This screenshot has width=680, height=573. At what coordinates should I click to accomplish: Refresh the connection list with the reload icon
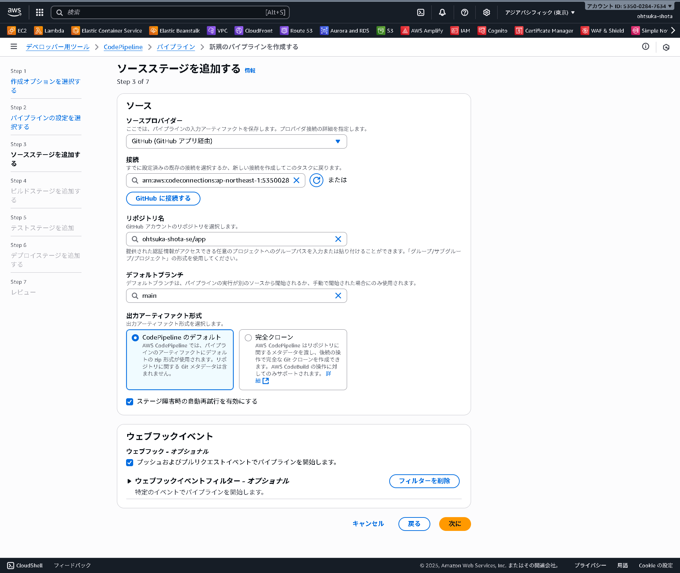coord(316,180)
